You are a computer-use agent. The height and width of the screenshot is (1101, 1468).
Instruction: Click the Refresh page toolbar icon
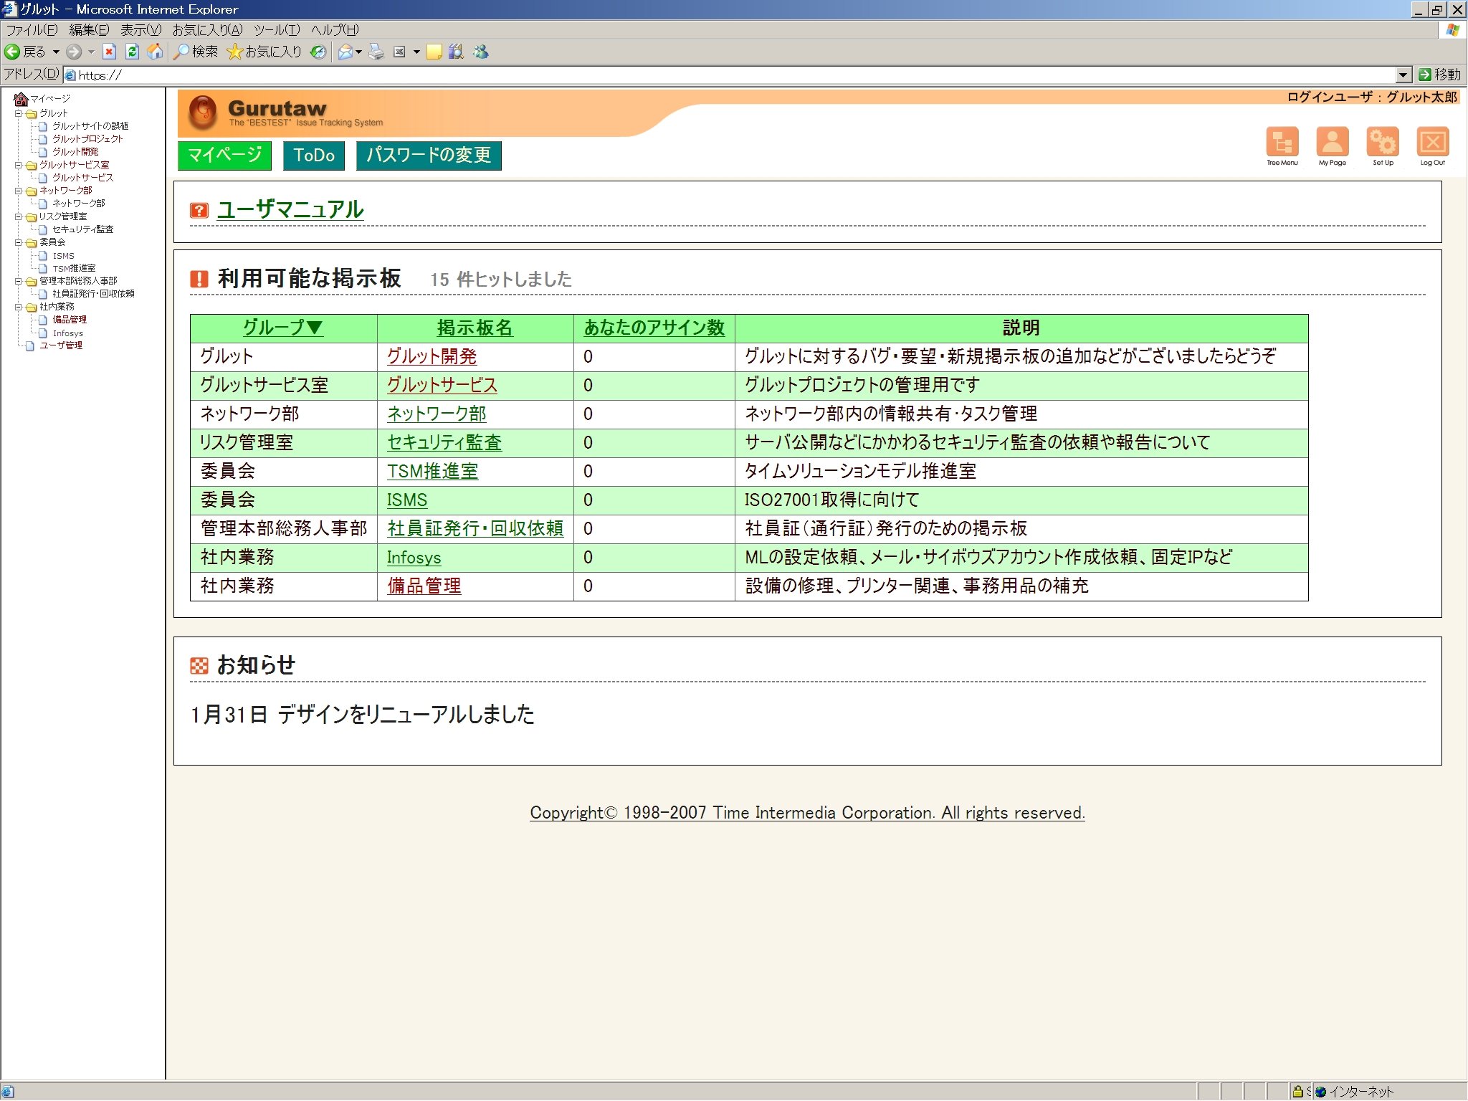click(x=132, y=52)
